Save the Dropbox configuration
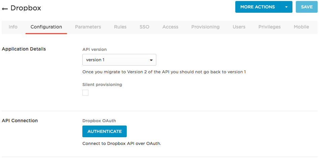 coord(307,7)
